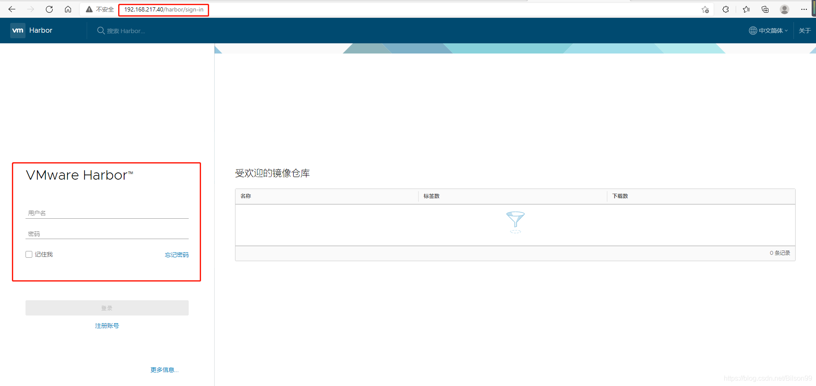Select the browser address bar URL
The height and width of the screenshot is (386, 816).
164,9
